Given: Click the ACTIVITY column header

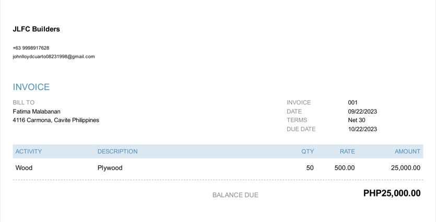Looking at the screenshot, I should [29, 152].
